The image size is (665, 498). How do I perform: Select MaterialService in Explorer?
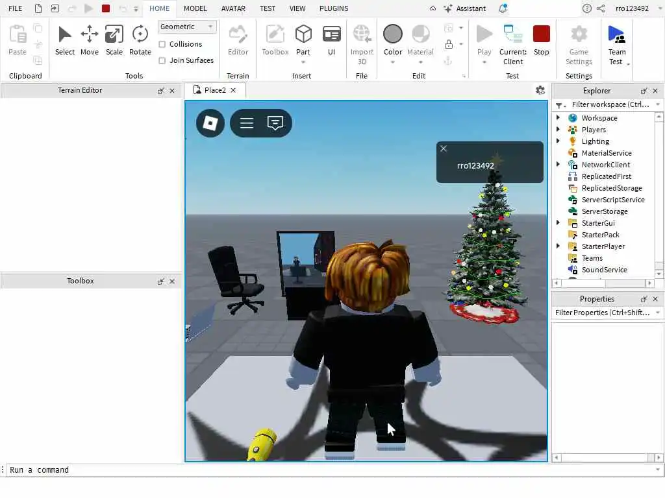607,153
